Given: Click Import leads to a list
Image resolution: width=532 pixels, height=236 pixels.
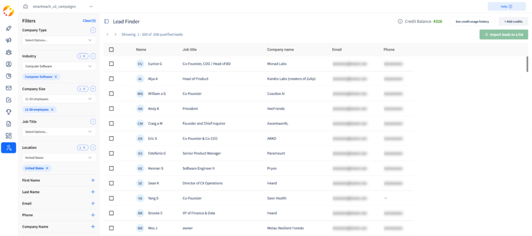Looking at the screenshot, I should point(503,35).
